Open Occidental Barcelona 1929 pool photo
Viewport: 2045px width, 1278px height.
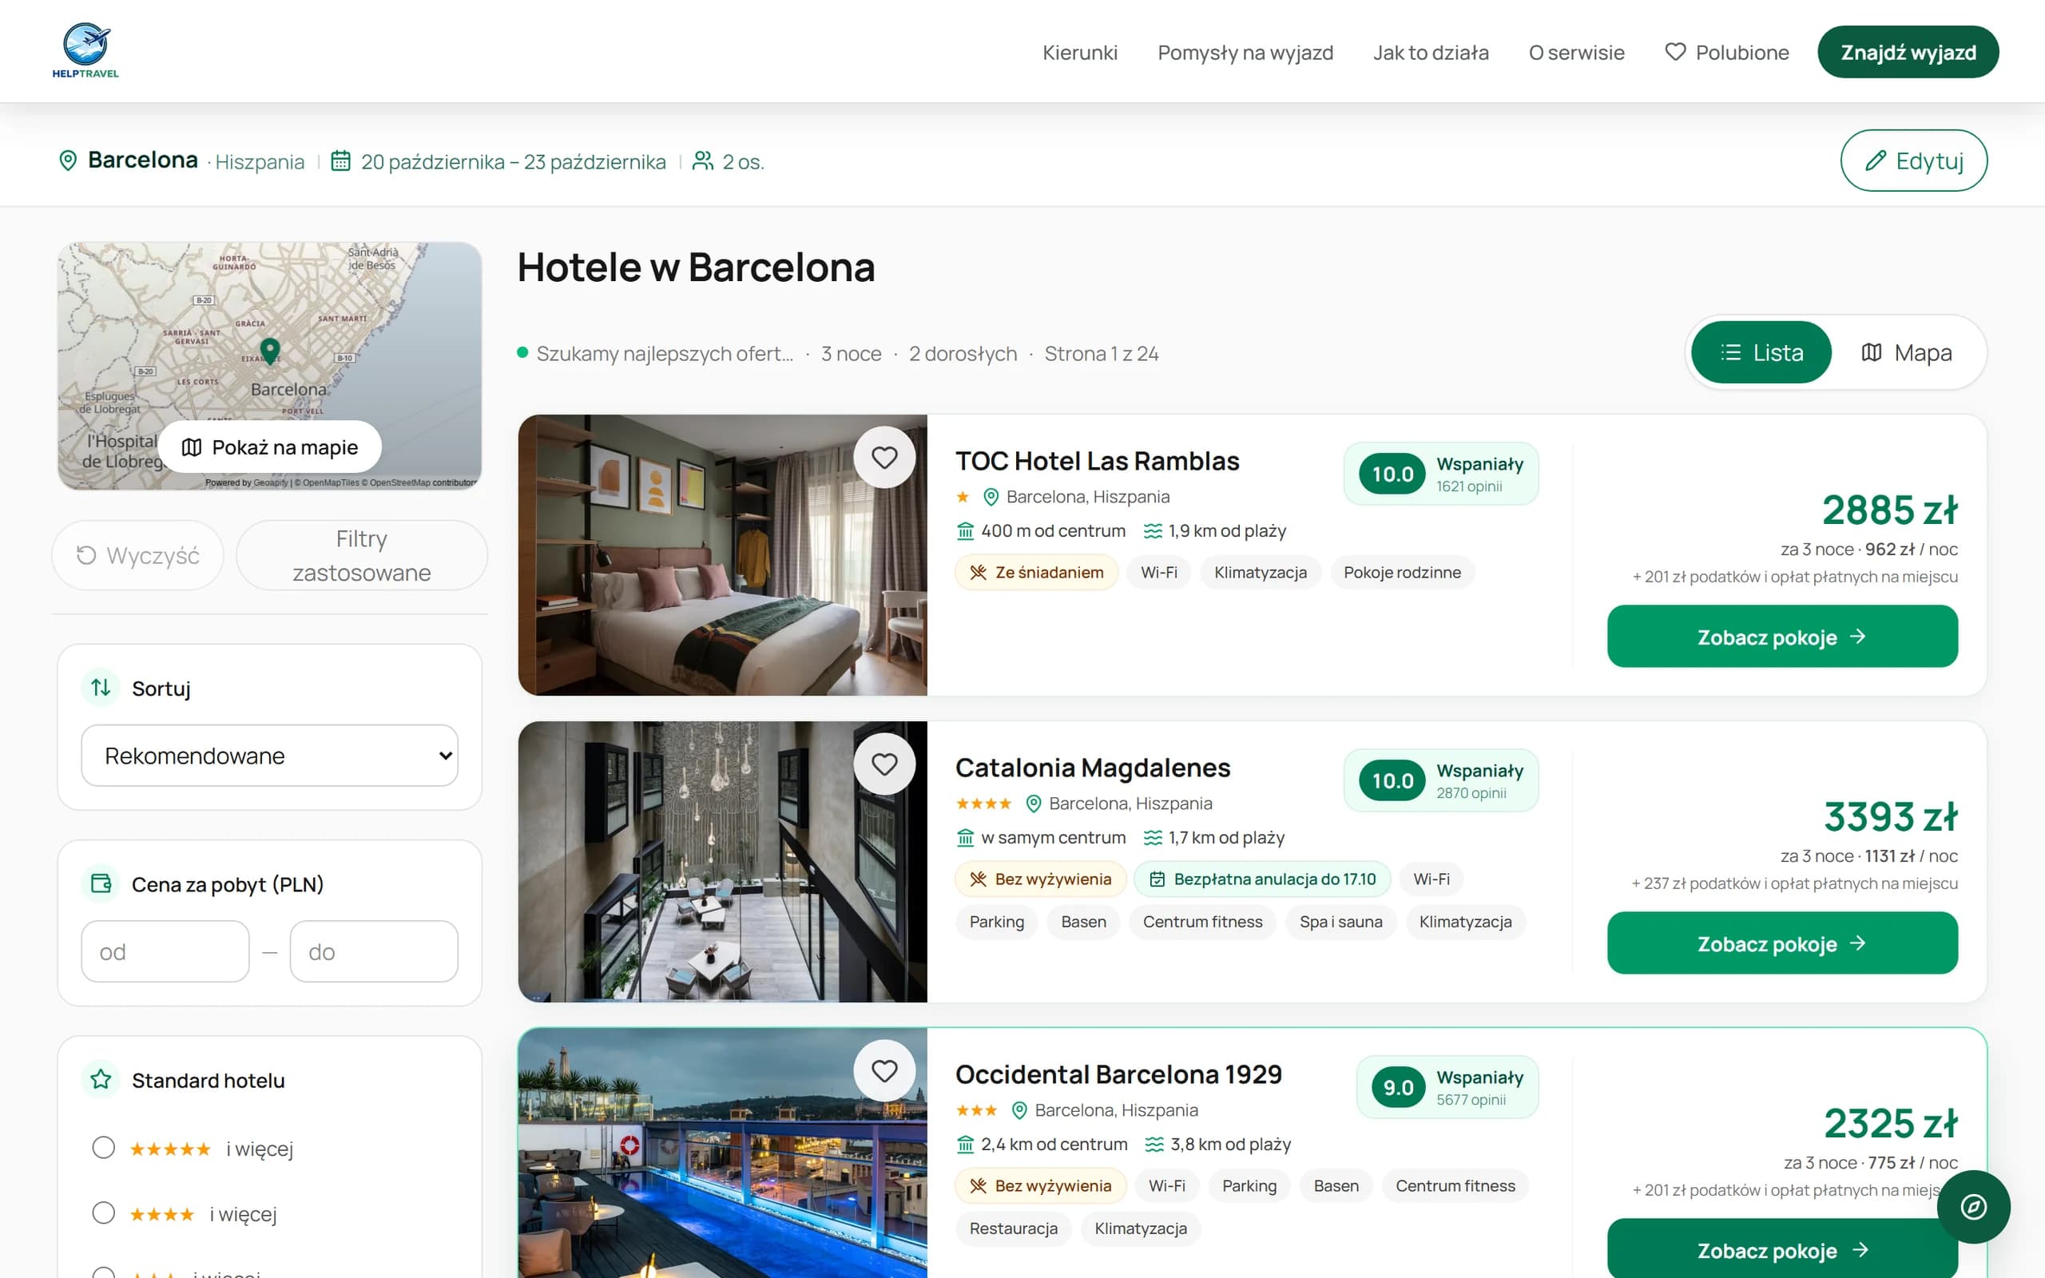[x=722, y=1153]
